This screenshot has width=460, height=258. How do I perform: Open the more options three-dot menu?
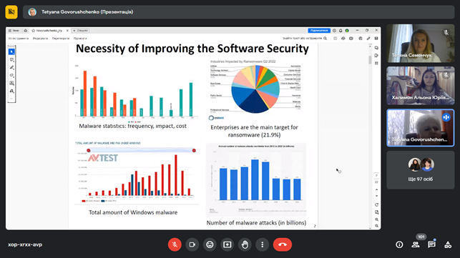click(263, 244)
